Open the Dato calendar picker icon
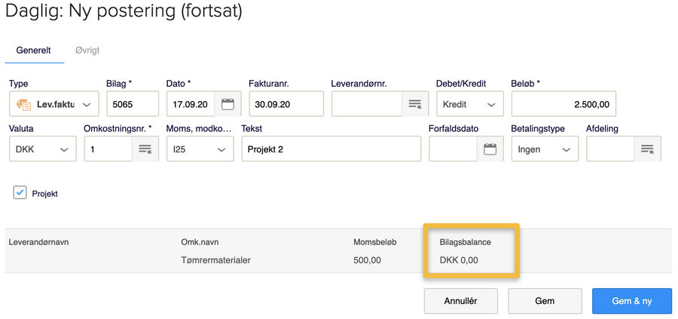Viewport: 678px width, 319px height. pyautogui.click(x=227, y=104)
